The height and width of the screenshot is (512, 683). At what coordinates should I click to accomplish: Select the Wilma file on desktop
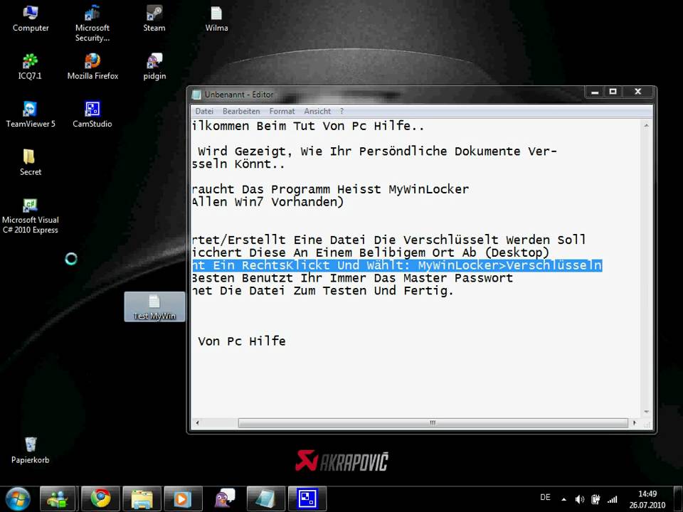click(216, 18)
